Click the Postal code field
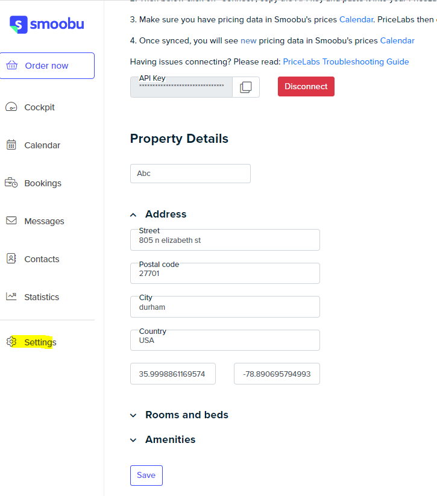Viewport: 437px width, 496px height. point(225,273)
